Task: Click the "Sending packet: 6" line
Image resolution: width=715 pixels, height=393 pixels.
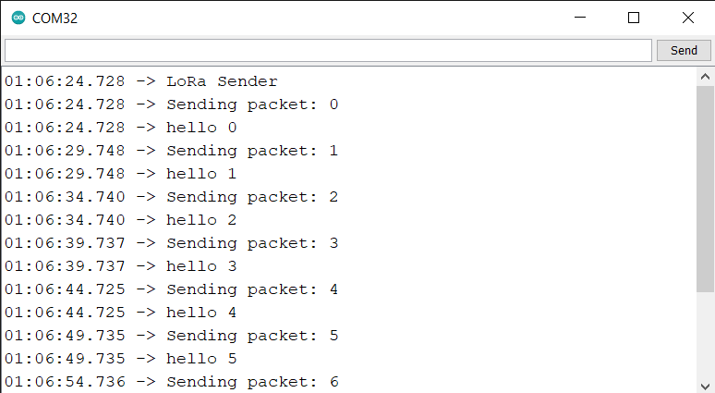Action: (x=252, y=382)
